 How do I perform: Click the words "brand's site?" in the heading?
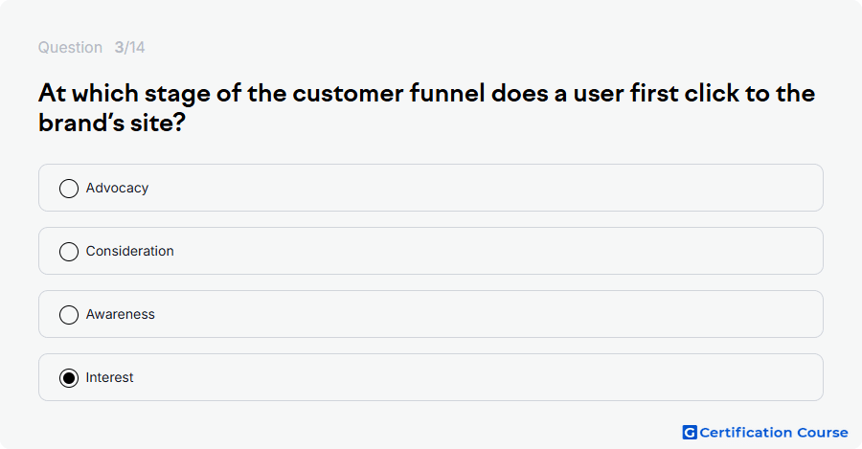pos(112,123)
